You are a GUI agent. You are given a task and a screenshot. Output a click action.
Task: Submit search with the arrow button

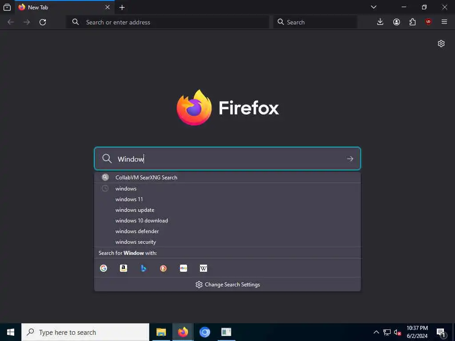click(x=350, y=159)
